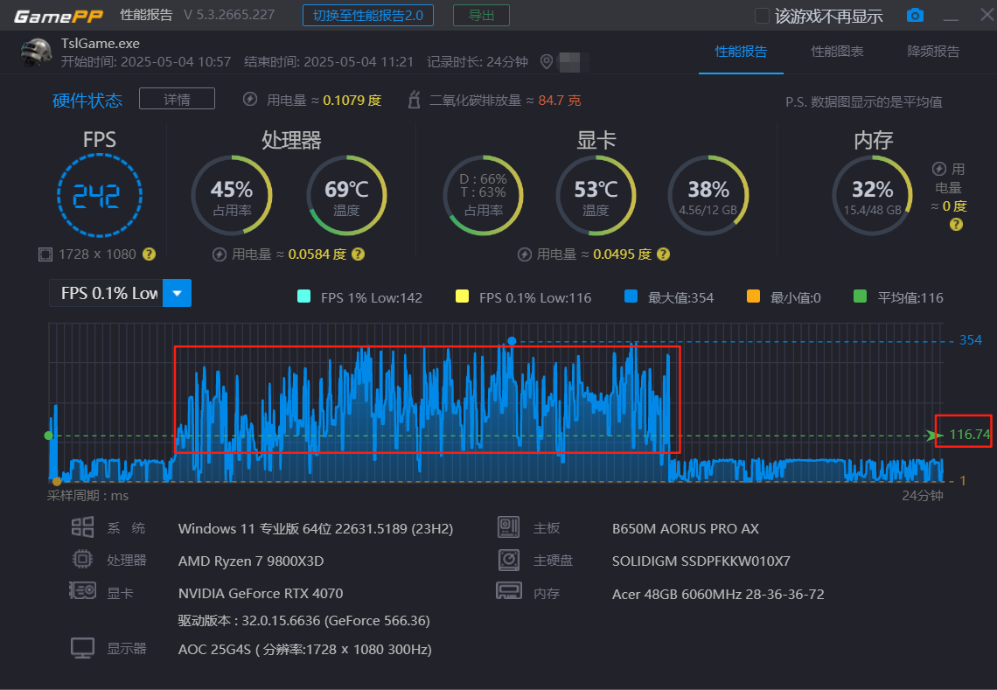This screenshot has width=997, height=690.
Task: Click the GPU usage D:66% gauge
Action: pos(484,195)
